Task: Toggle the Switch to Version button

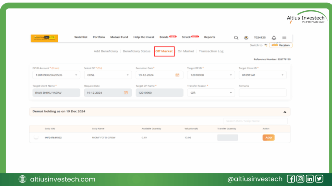Action: [x=281, y=45]
